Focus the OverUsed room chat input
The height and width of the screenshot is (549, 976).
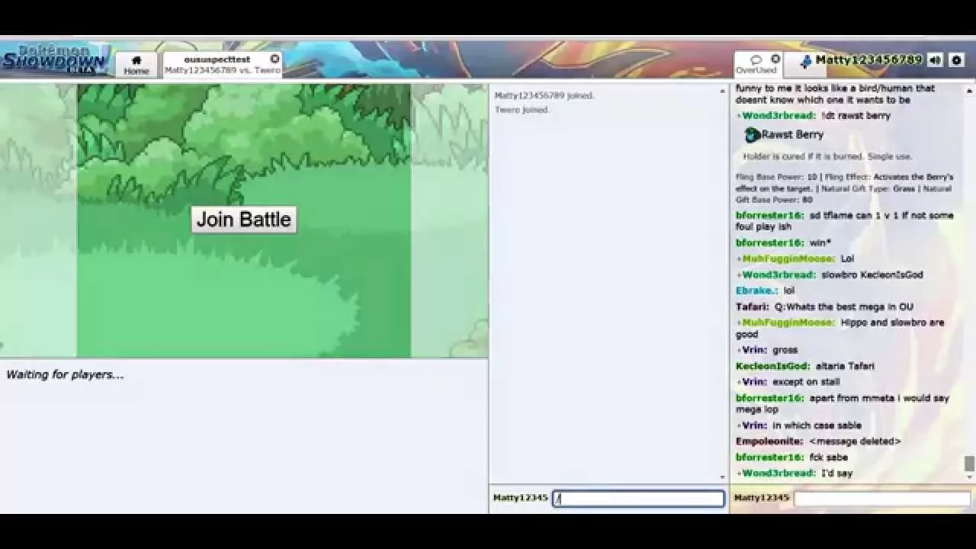tap(882, 498)
